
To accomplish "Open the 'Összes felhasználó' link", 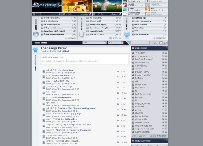I will point(158,136).
